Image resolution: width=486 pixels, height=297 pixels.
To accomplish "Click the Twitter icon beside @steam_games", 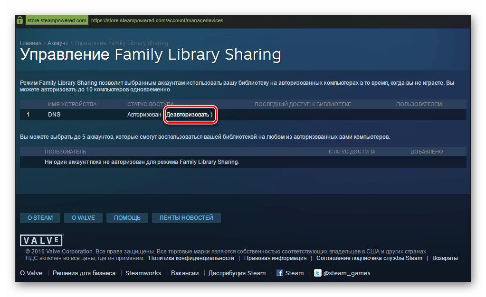I will 317,273.
